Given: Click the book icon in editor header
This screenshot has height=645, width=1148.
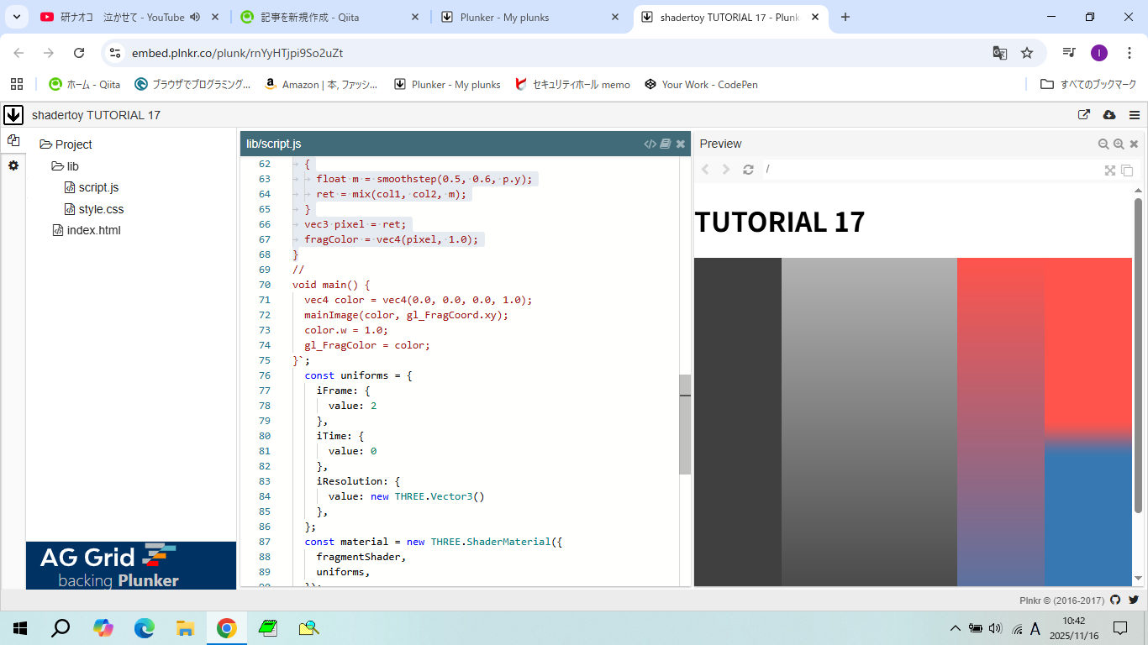Looking at the screenshot, I should tap(665, 144).
